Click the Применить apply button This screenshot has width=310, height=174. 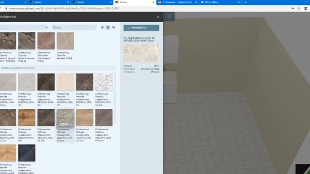point(141,28)
